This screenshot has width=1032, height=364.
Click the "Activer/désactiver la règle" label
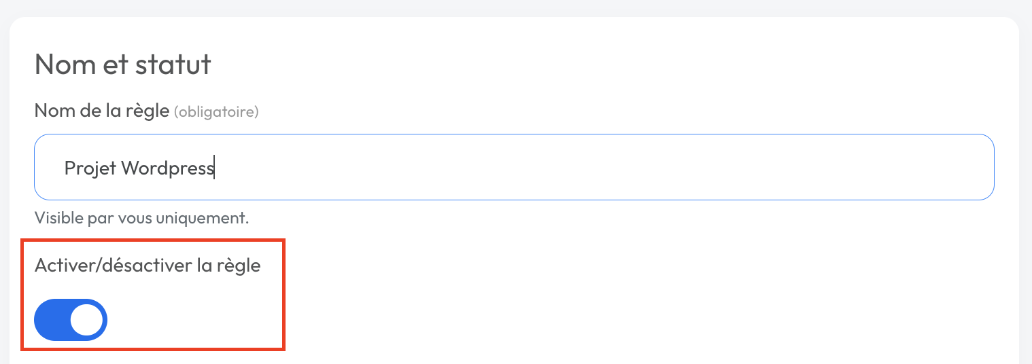(x=148, y=265)
